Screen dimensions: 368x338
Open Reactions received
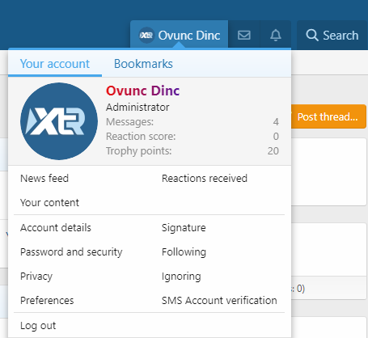coord(205,178)
